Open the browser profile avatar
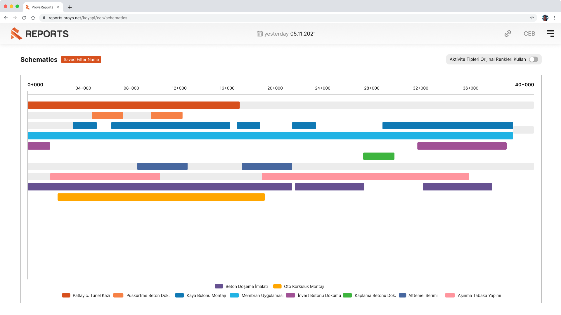561x315 pixels. click(545, 18)
